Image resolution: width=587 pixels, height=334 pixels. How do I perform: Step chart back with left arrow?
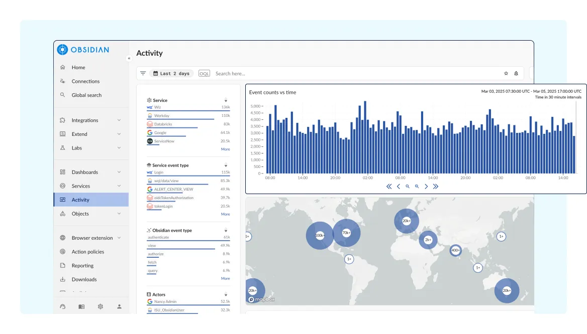point(399,187)
